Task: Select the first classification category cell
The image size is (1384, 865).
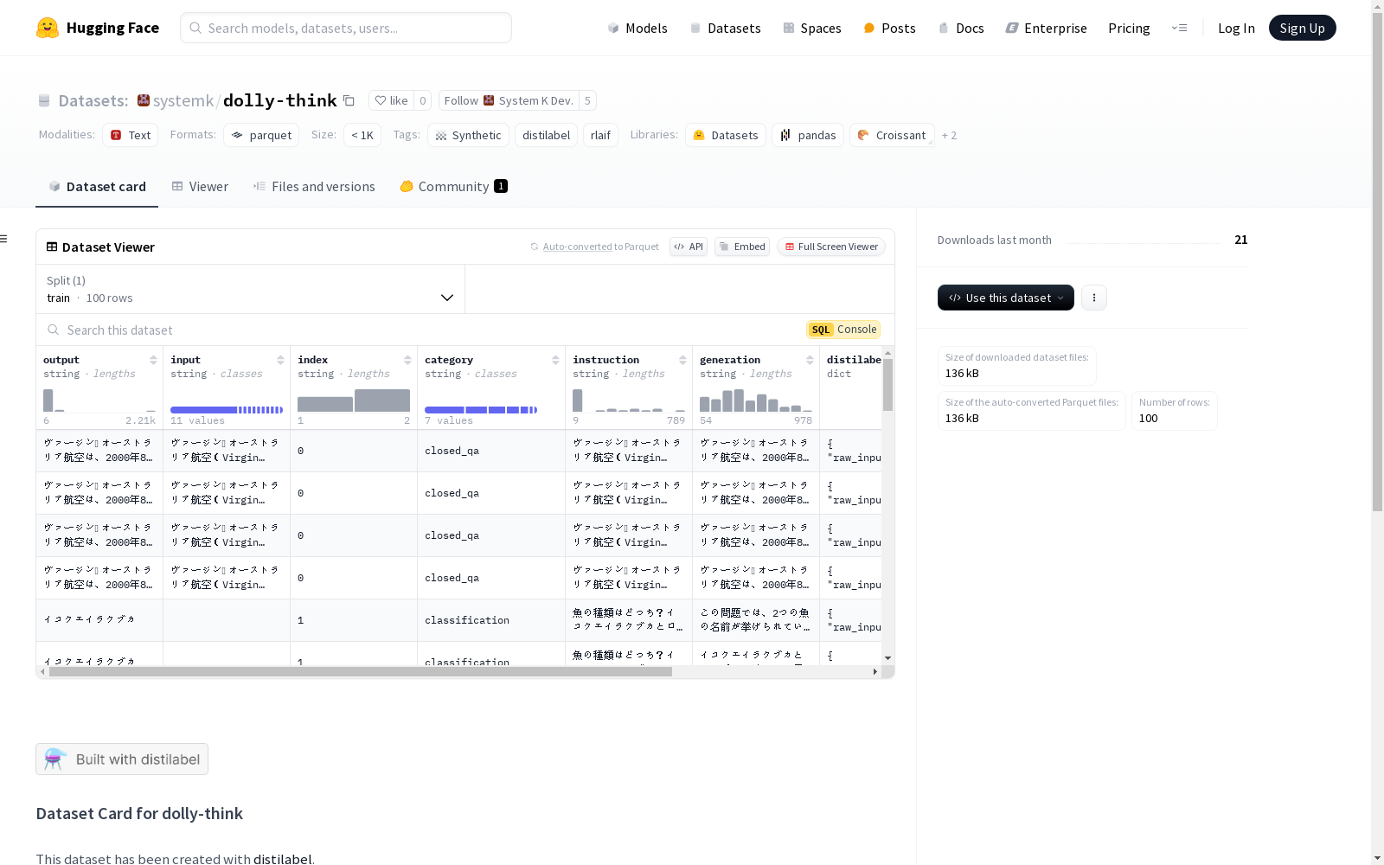Action: point(490,620)
